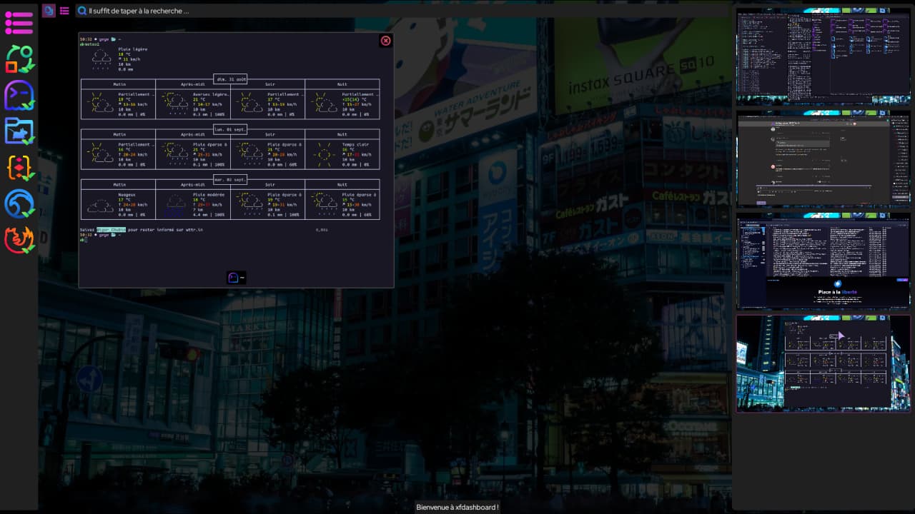Screen dimensions: 915x514
Task: Launch the ghost terminal from the sidebar
Action: click(x=19, y=96)
